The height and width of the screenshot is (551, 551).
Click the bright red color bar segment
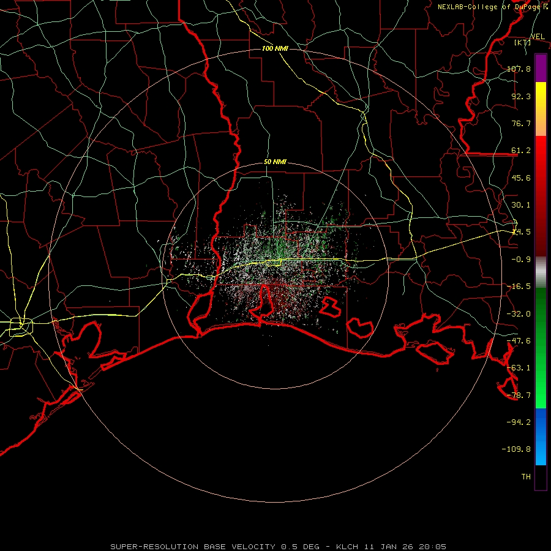(541, 196)
